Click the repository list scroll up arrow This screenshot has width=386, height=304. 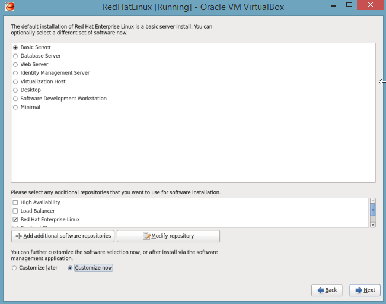pos(373,201)
